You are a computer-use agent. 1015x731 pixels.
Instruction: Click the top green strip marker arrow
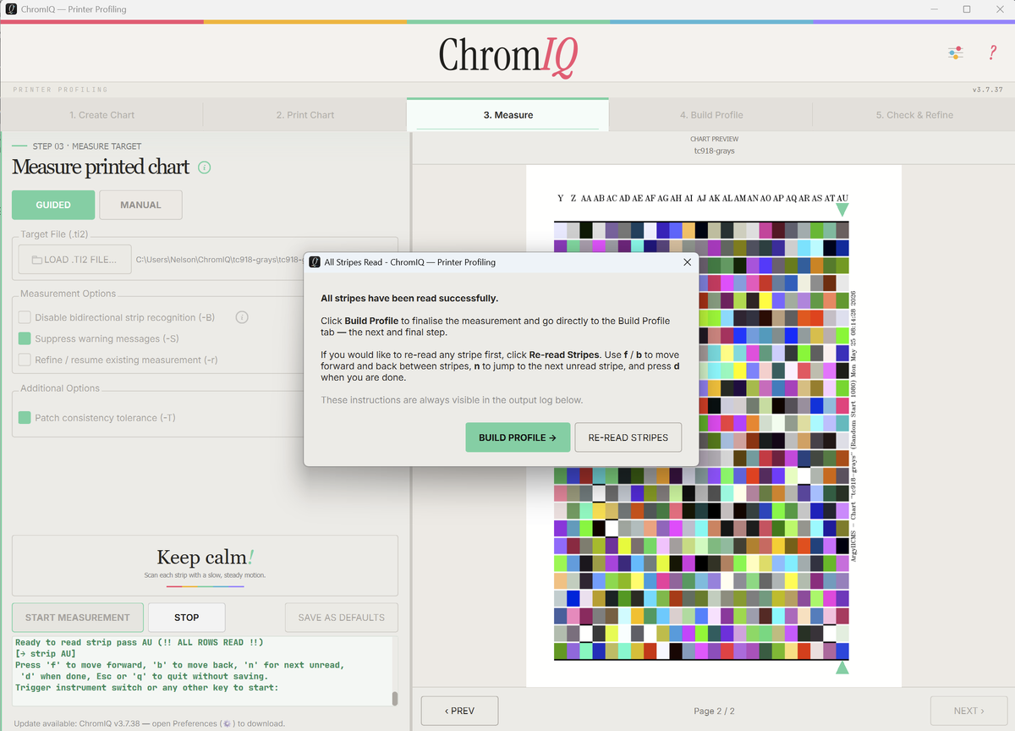coord(842,209)
